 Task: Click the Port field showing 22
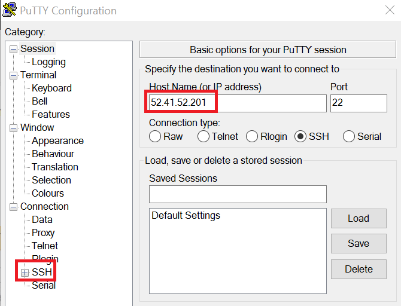[x=359, y=103]
